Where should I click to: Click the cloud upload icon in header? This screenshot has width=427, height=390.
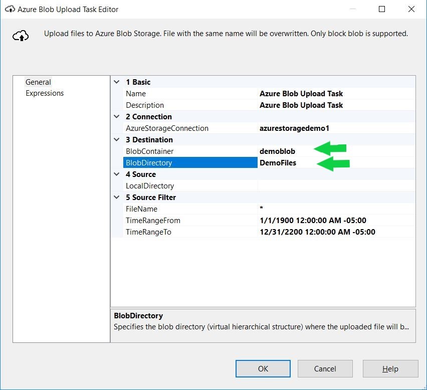tap(20, 36)
